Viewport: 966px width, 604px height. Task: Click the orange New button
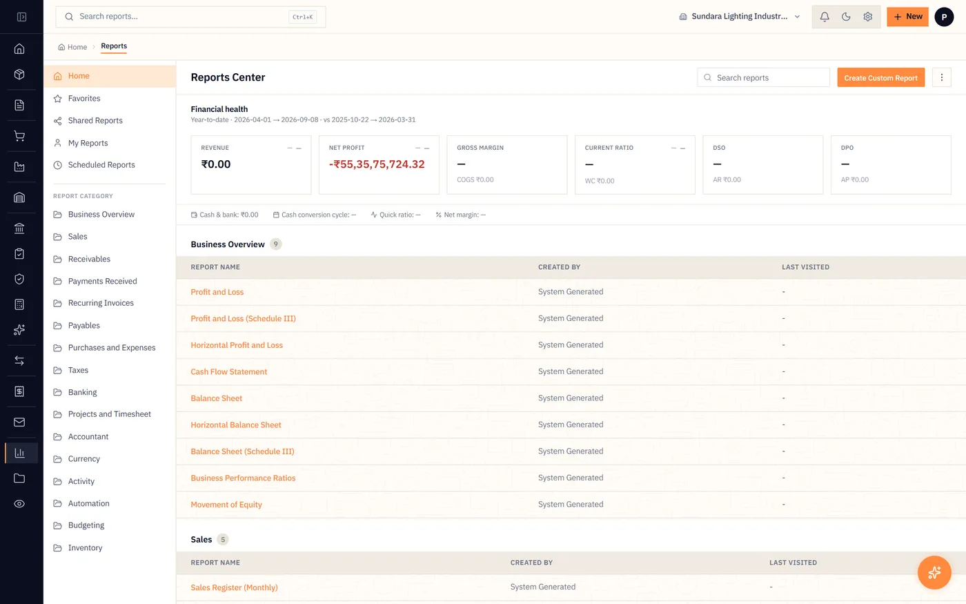pyautogui.click(x=907, y=17)
